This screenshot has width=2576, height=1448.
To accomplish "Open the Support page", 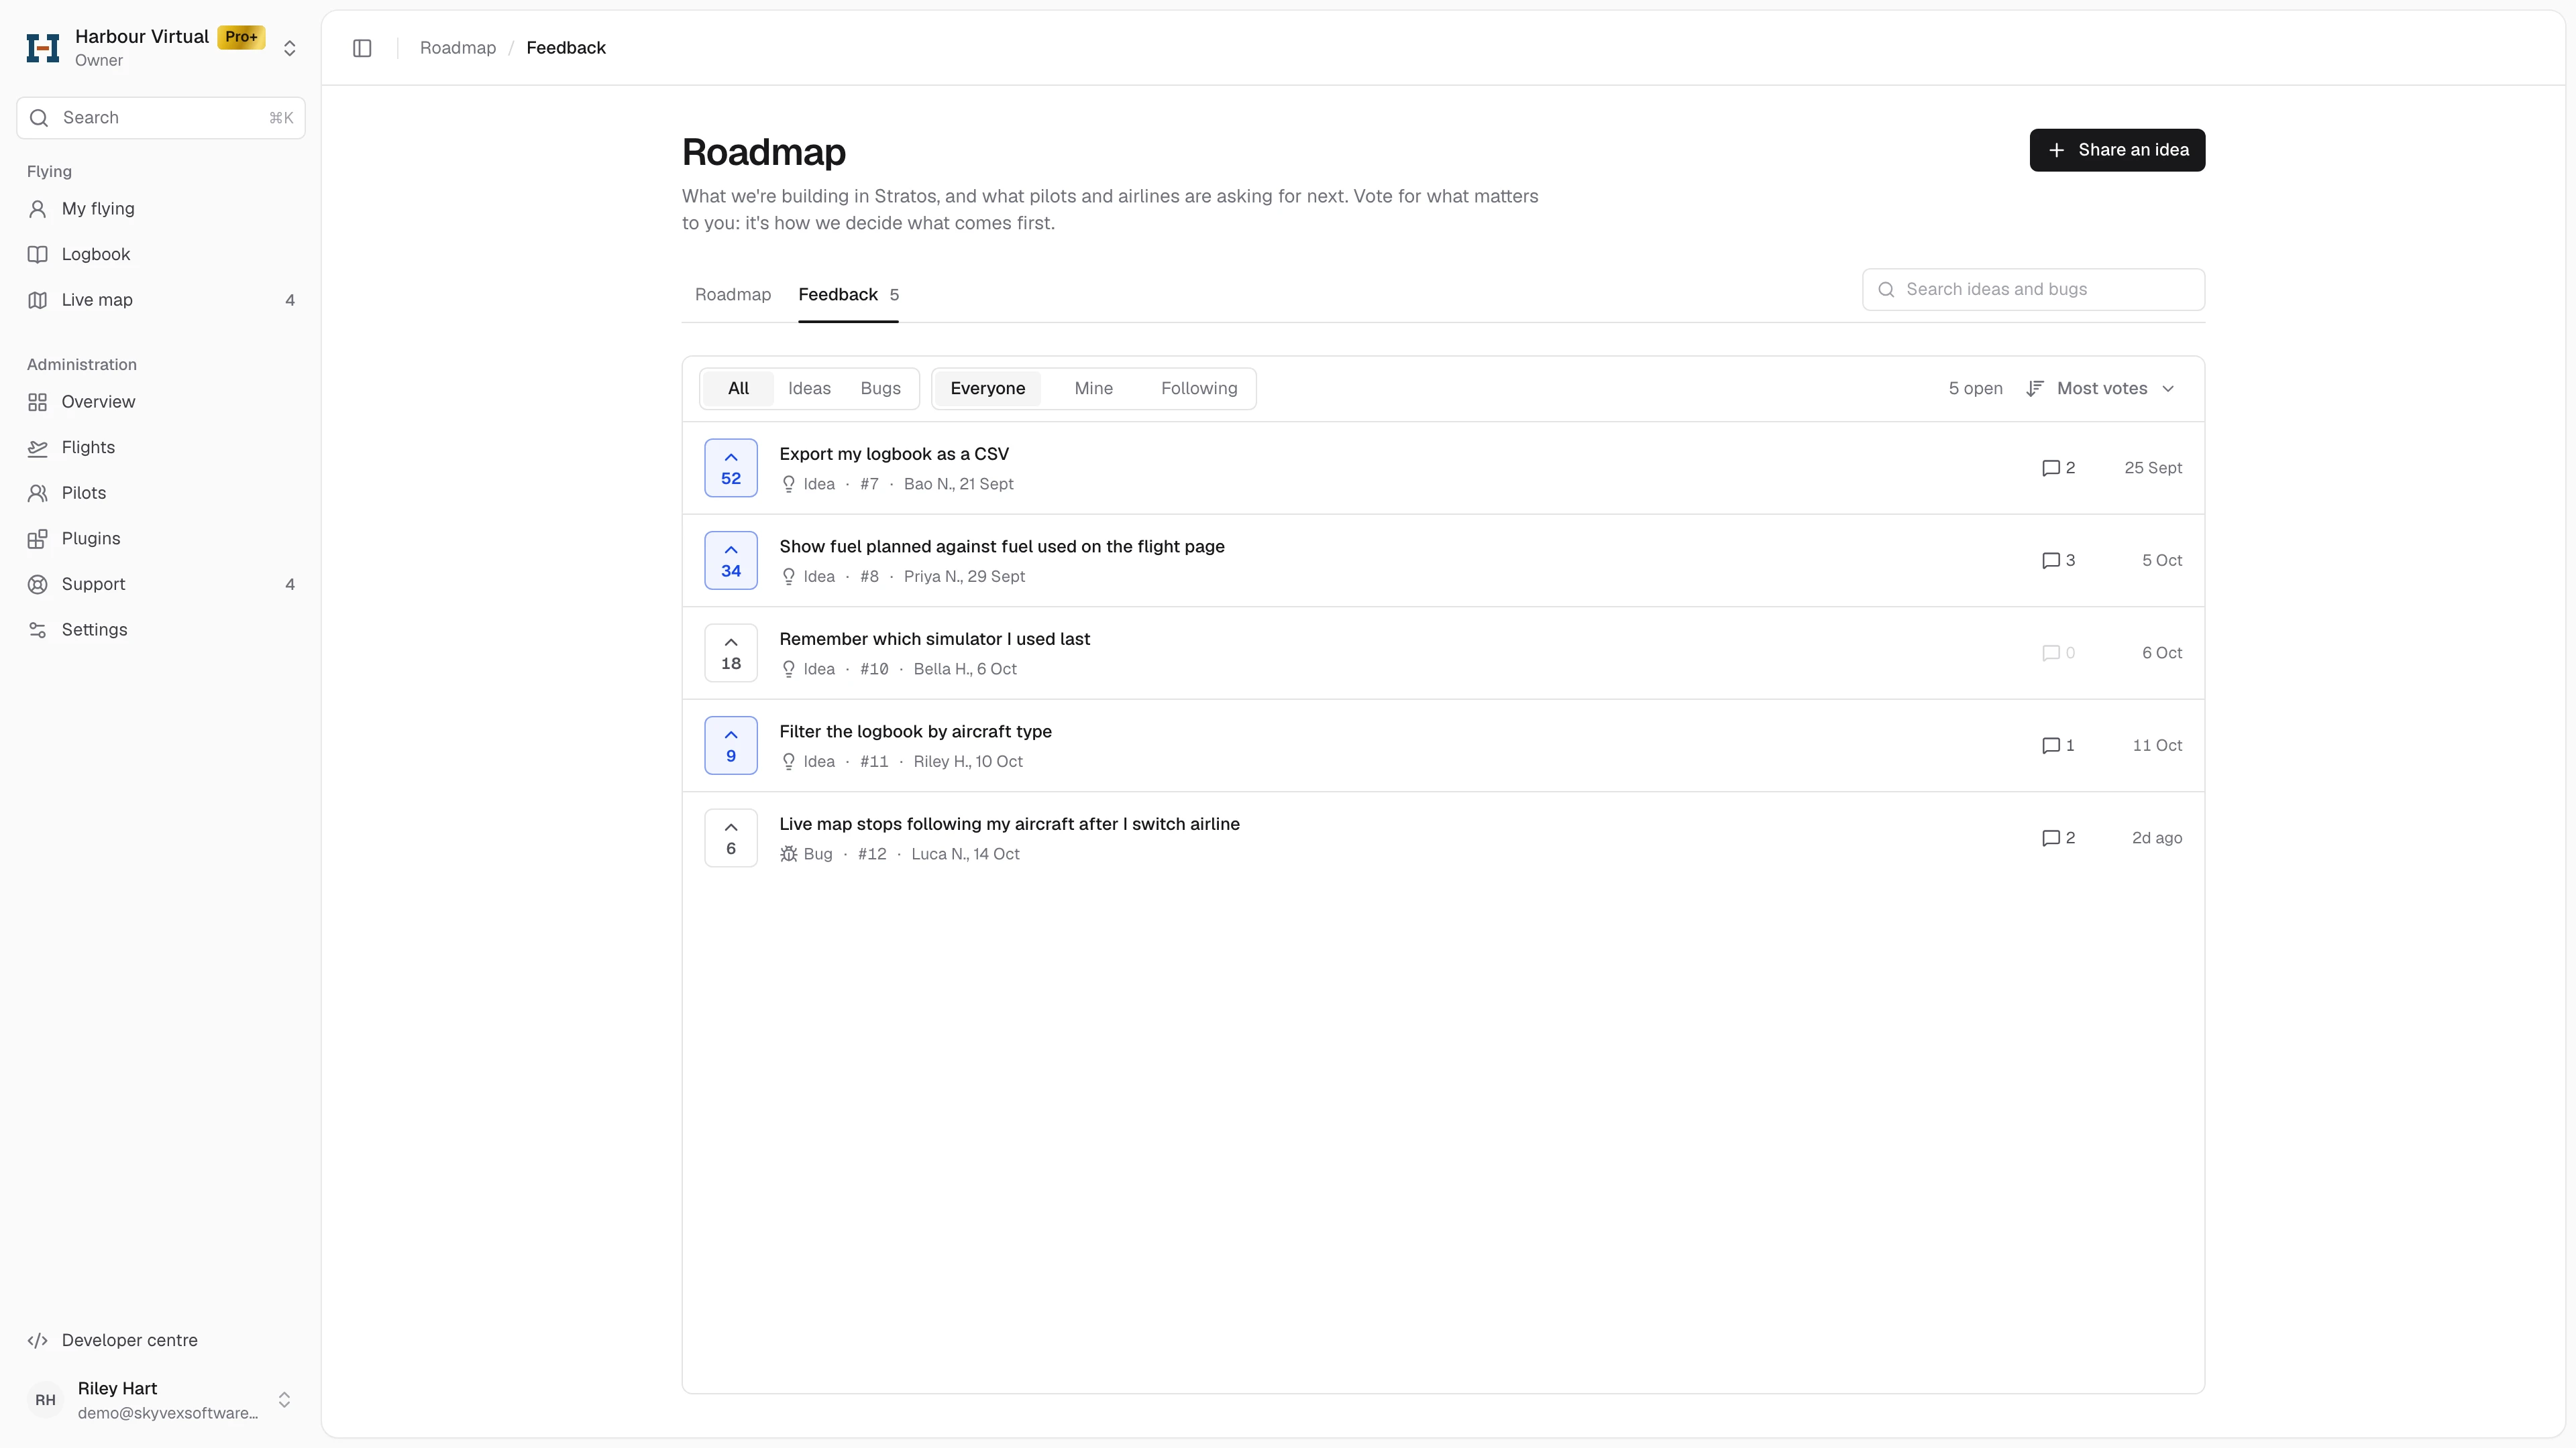I will 161,585.
